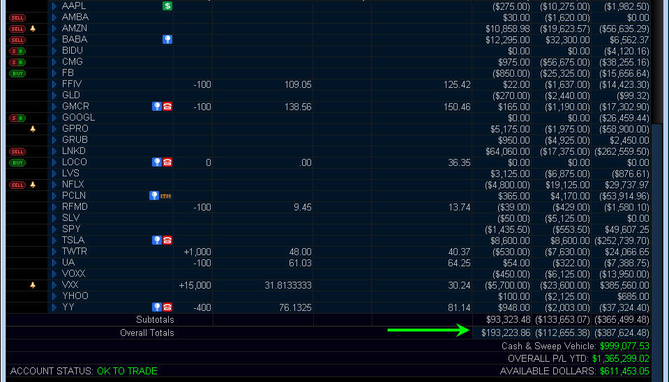Click the $193,223.86 overall total value
This screenshot has width=669, height=382.
point(506,333)
